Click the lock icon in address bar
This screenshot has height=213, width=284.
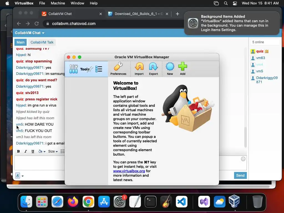pyautogui.click(x=48, y=24)
